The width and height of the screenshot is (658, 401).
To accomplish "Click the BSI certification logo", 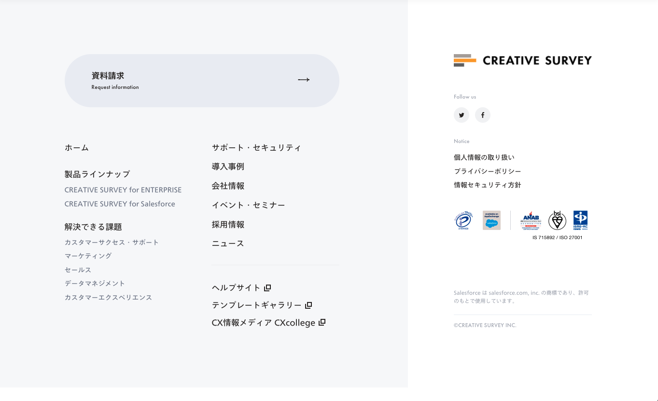I will (557, 220).
